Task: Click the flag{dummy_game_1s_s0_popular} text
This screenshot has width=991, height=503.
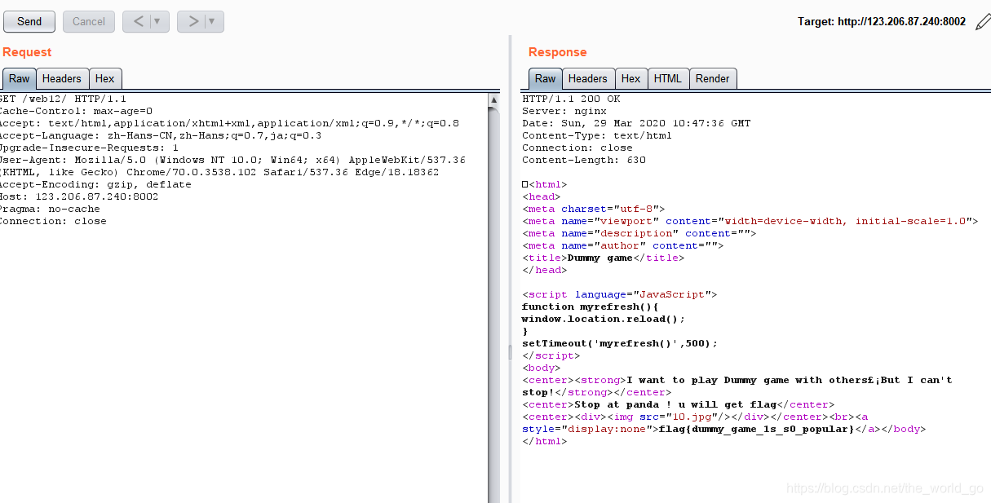Action: coord(756,429)
